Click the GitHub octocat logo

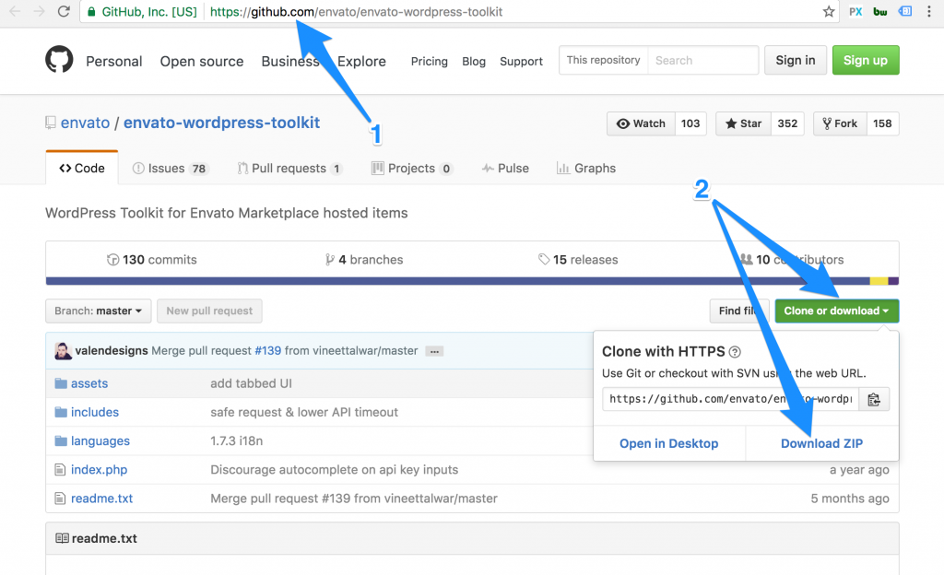click(x=59, y=60)
